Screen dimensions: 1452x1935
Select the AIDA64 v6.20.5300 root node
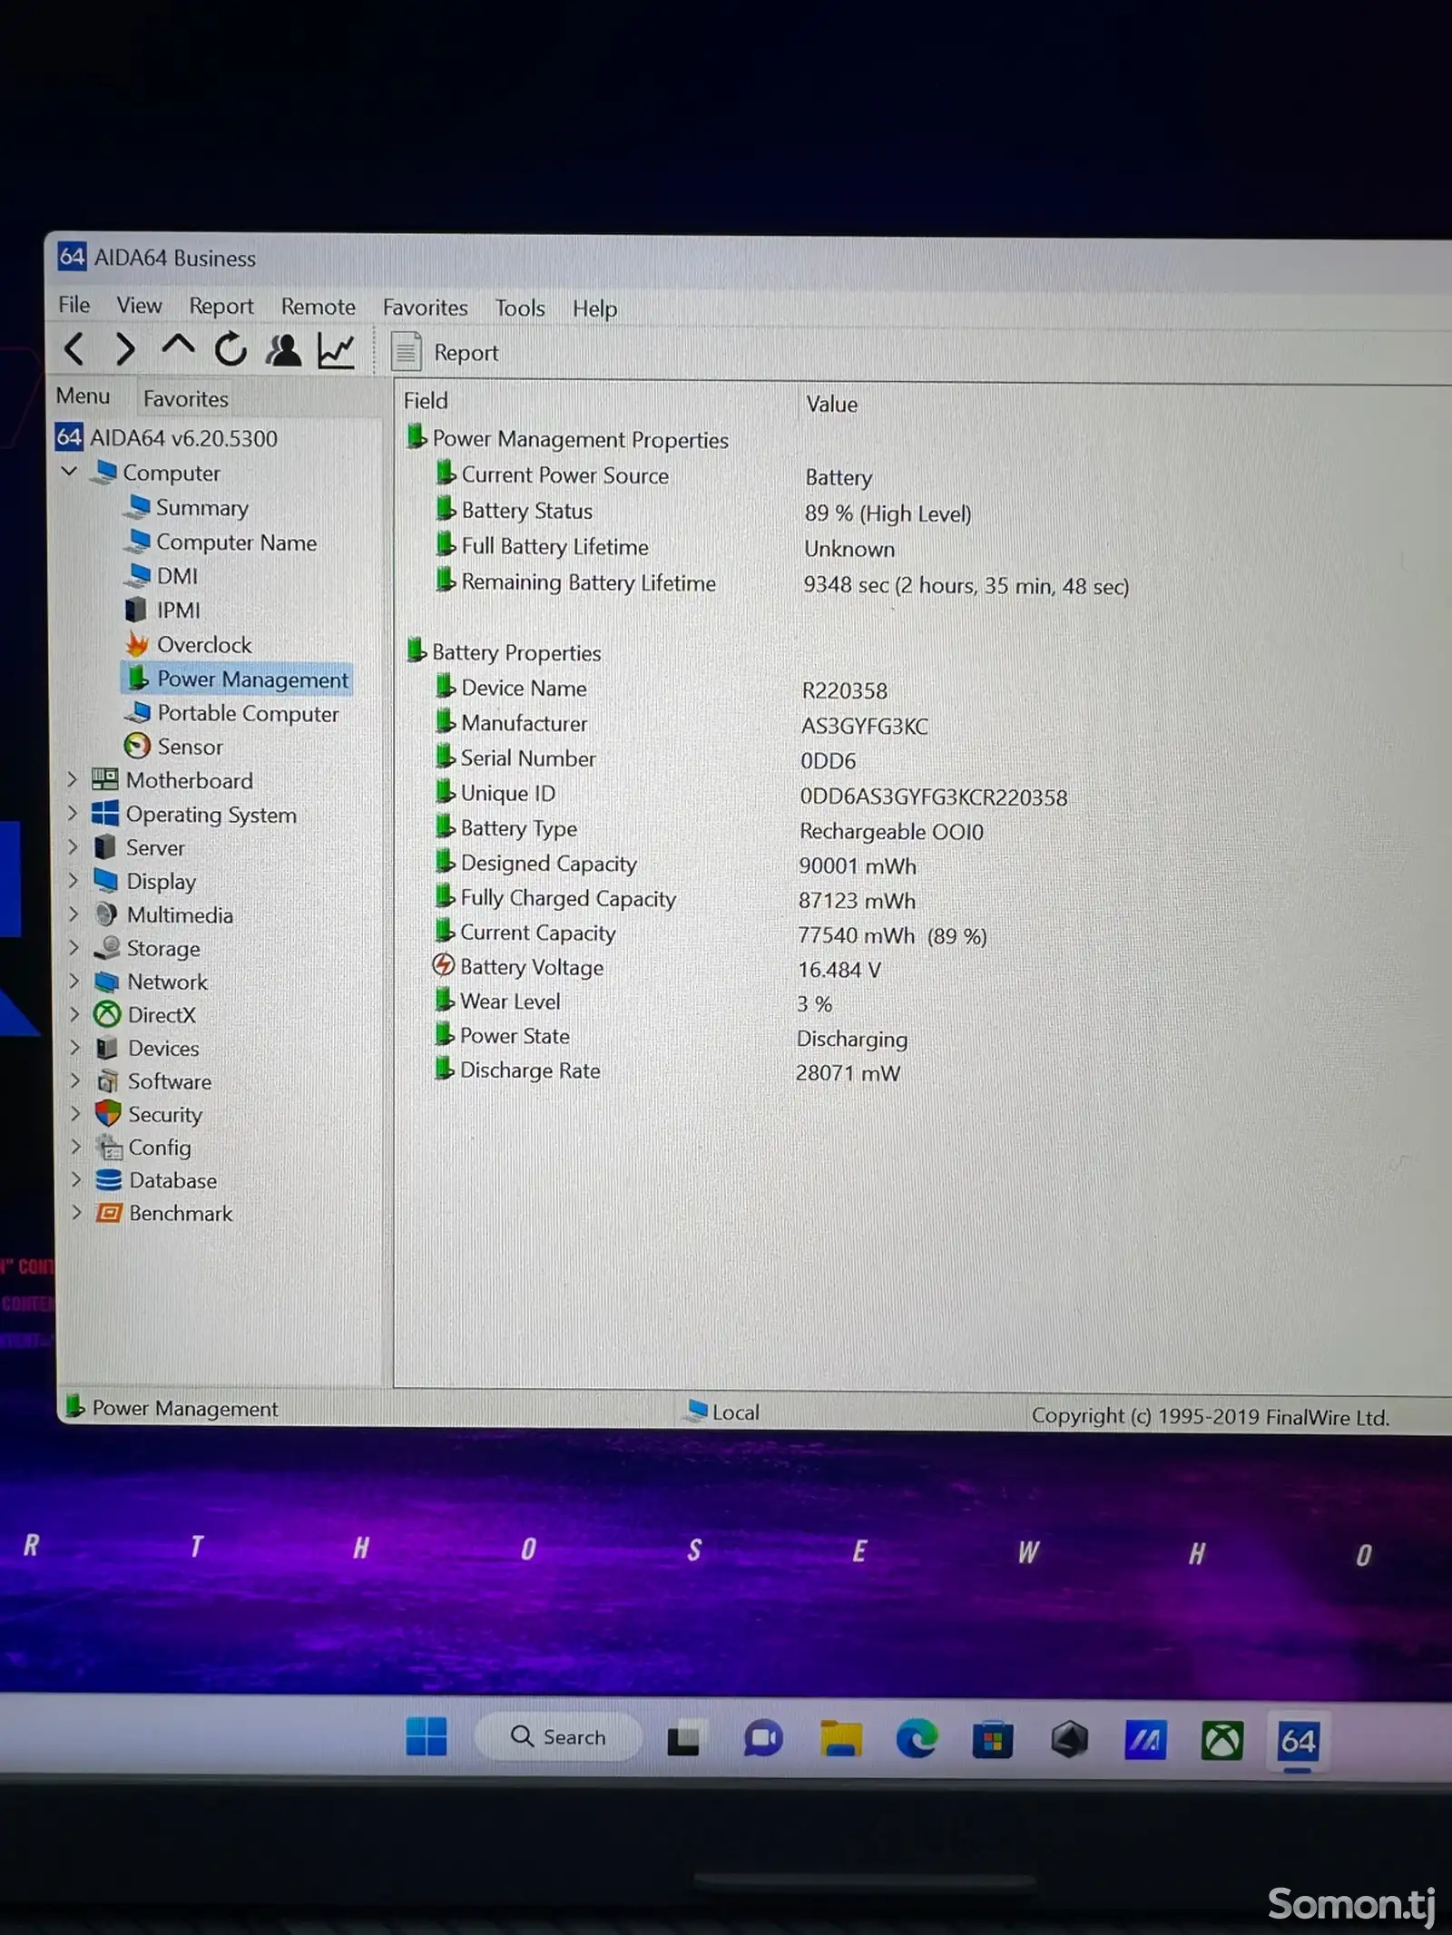tap(167, 438)
